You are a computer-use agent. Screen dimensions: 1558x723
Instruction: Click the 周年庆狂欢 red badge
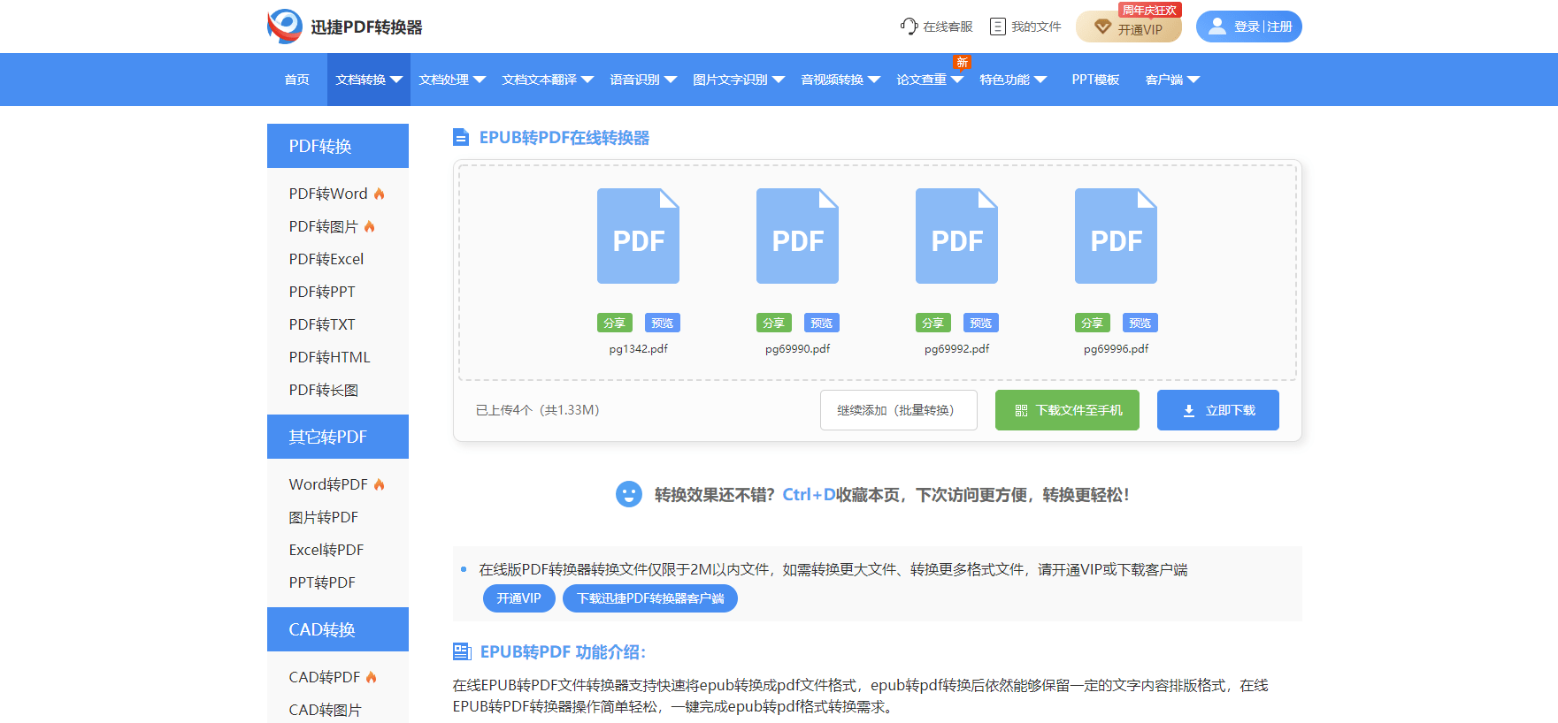pyautogui.click(x=1150, y=11)
